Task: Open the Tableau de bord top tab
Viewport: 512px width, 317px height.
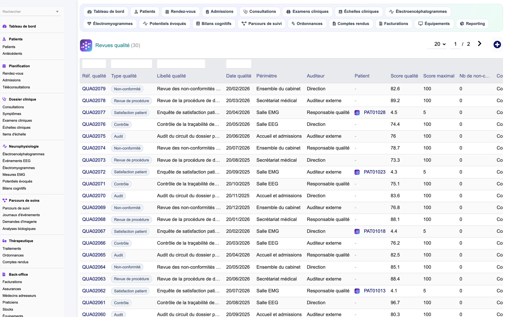Action: (106, 12)
